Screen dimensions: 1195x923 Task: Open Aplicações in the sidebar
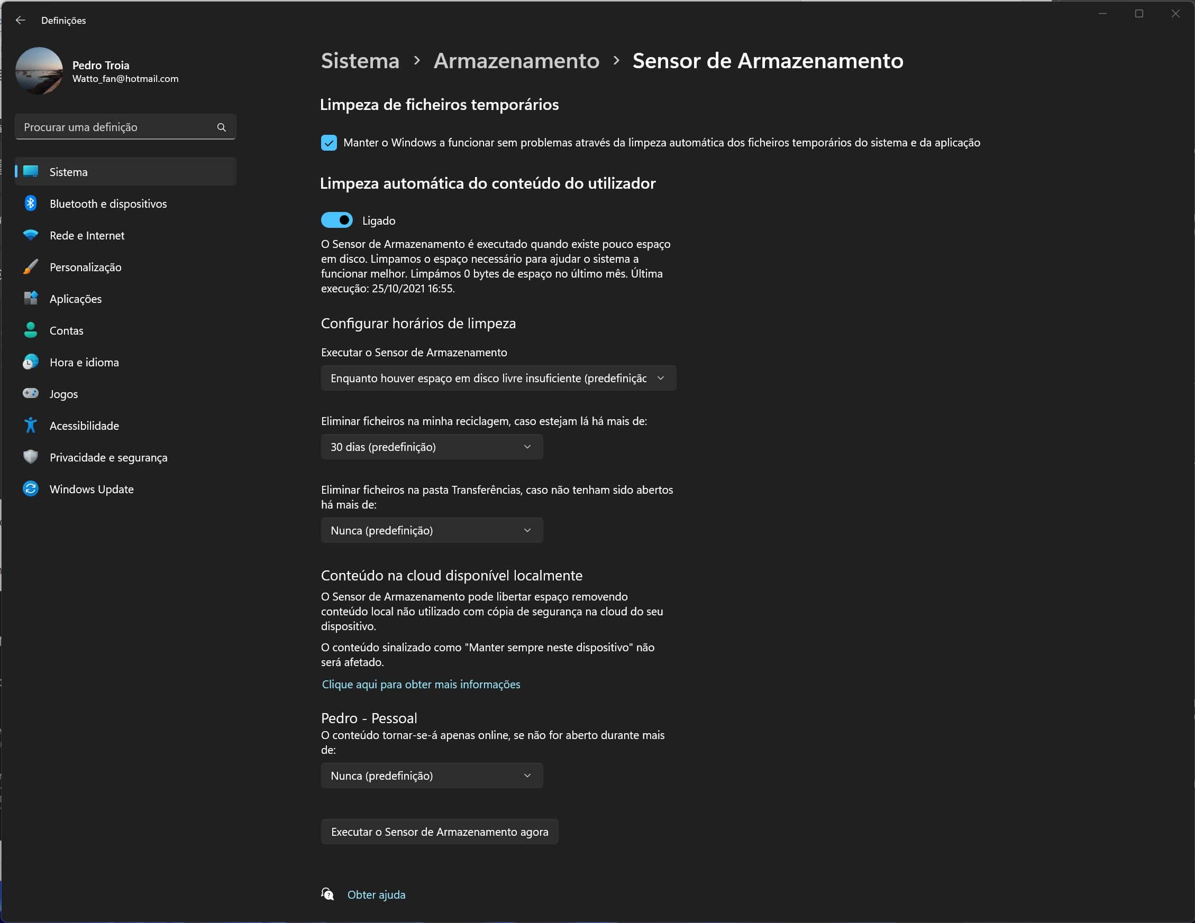pyautogui.click(x=76, y=299)
